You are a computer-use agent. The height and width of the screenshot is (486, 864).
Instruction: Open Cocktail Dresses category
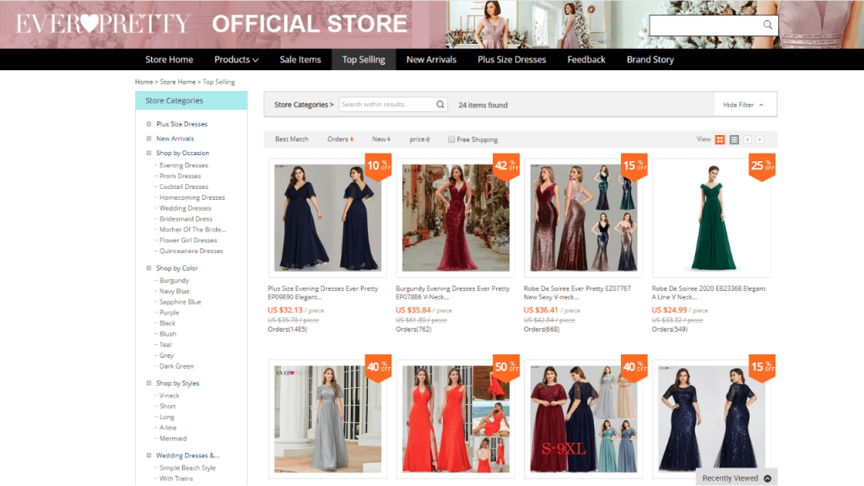184,186
